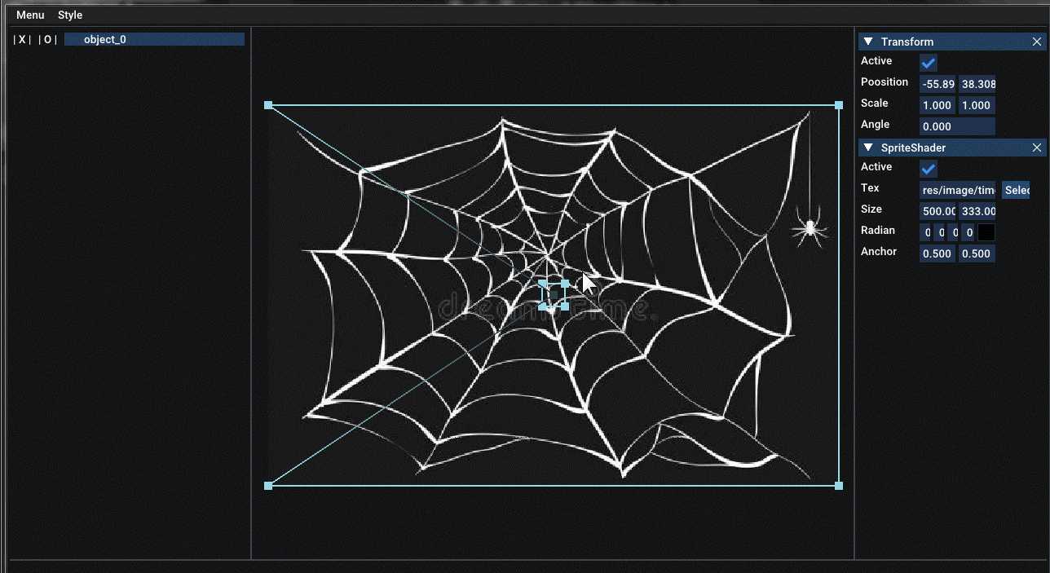Close the Transform component panel
This screenshot has width=1050, height=573.
1037,42
